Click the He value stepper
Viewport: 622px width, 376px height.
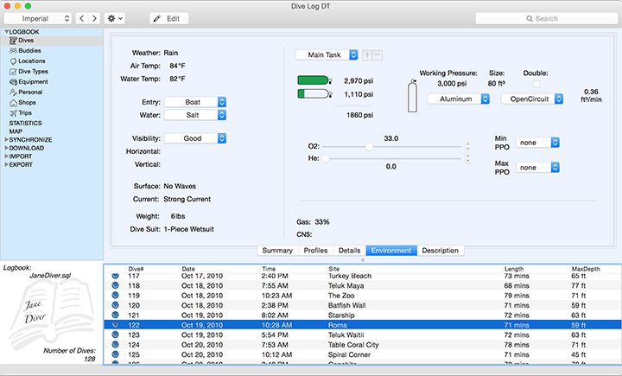pyautogui.click(x=467, y=159)
